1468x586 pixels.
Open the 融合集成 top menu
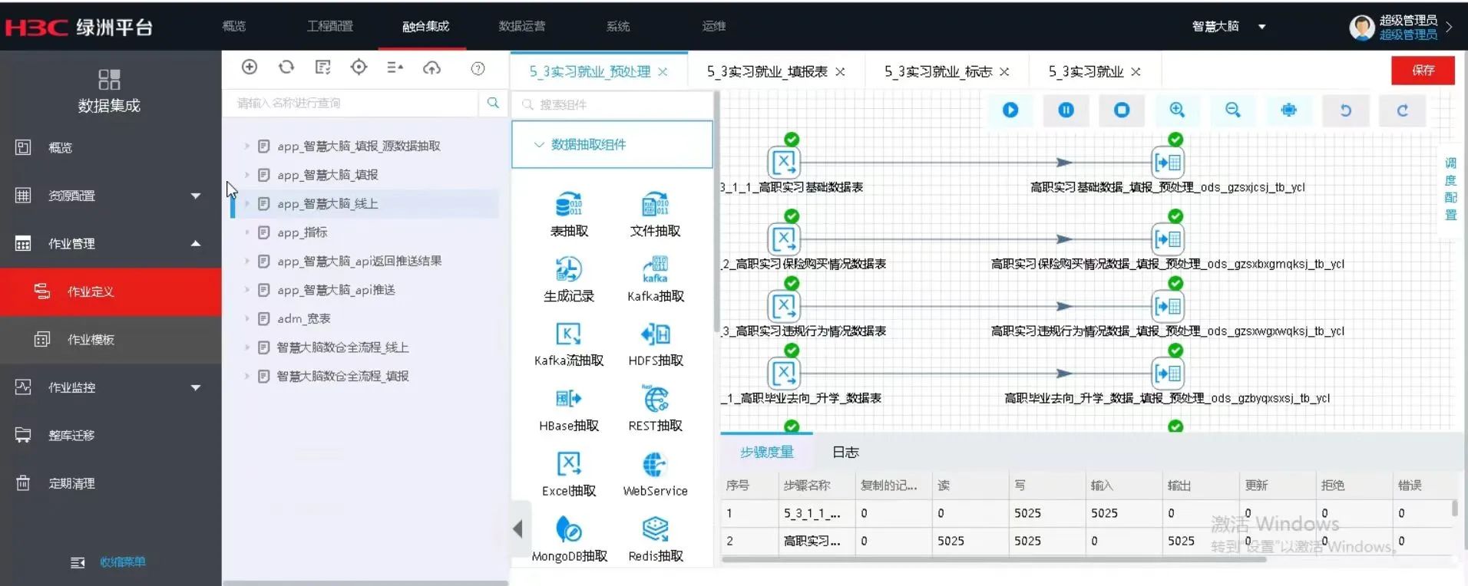(x=425, y=26)
